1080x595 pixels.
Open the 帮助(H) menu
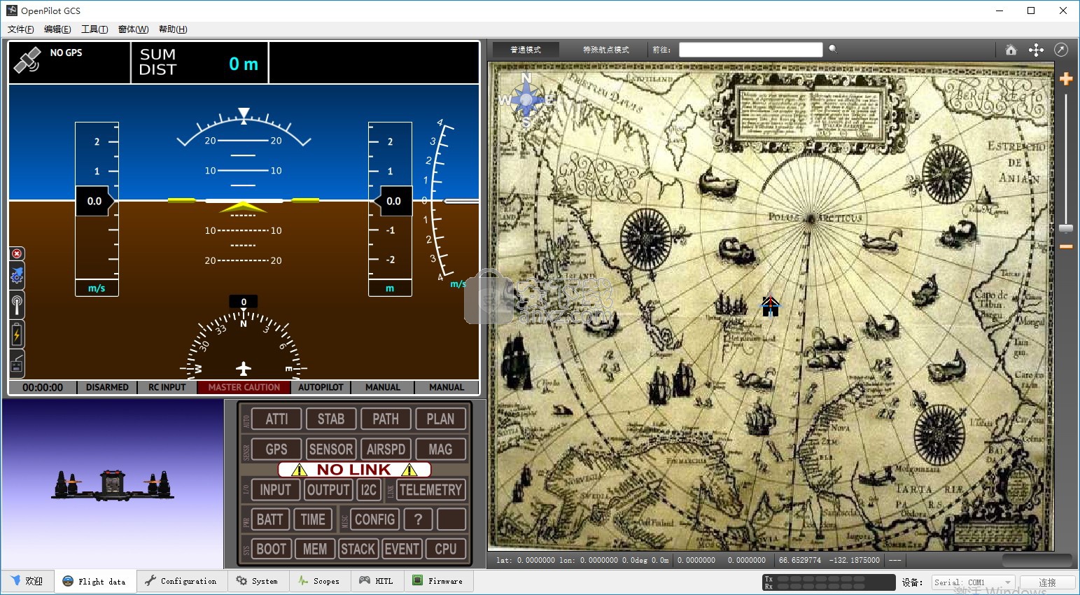tap(173, 29)
